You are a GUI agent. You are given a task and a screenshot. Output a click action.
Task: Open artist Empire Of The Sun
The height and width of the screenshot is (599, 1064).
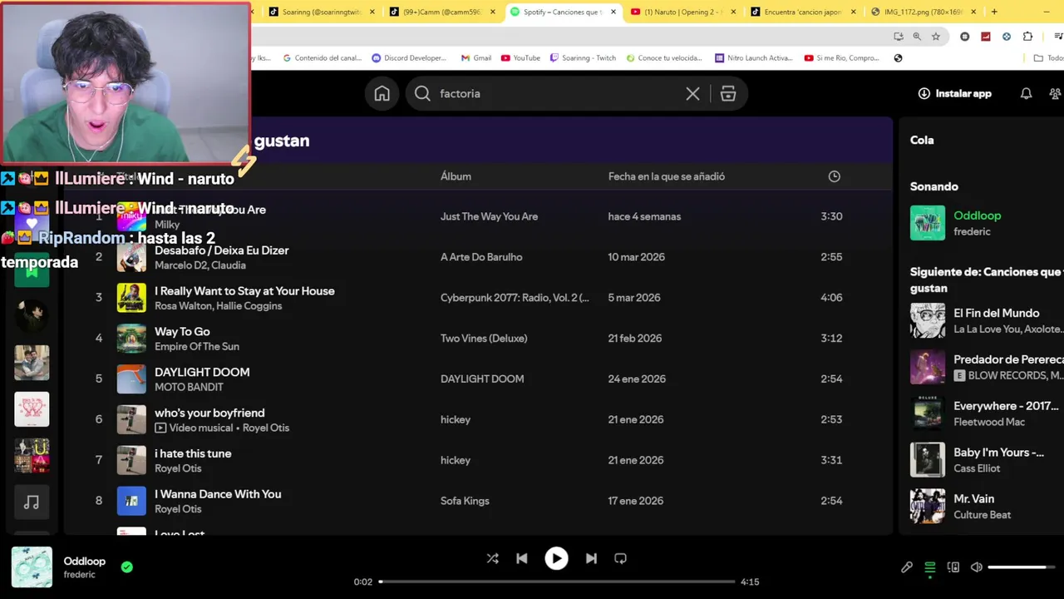click(197, 347)
